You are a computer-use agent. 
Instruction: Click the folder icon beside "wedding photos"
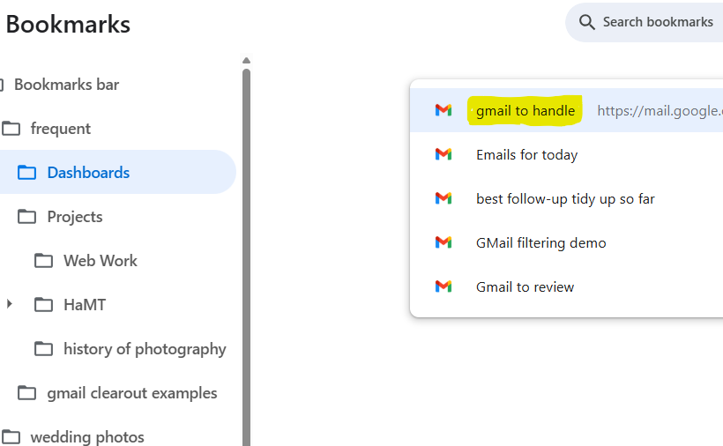click(11, 437)
